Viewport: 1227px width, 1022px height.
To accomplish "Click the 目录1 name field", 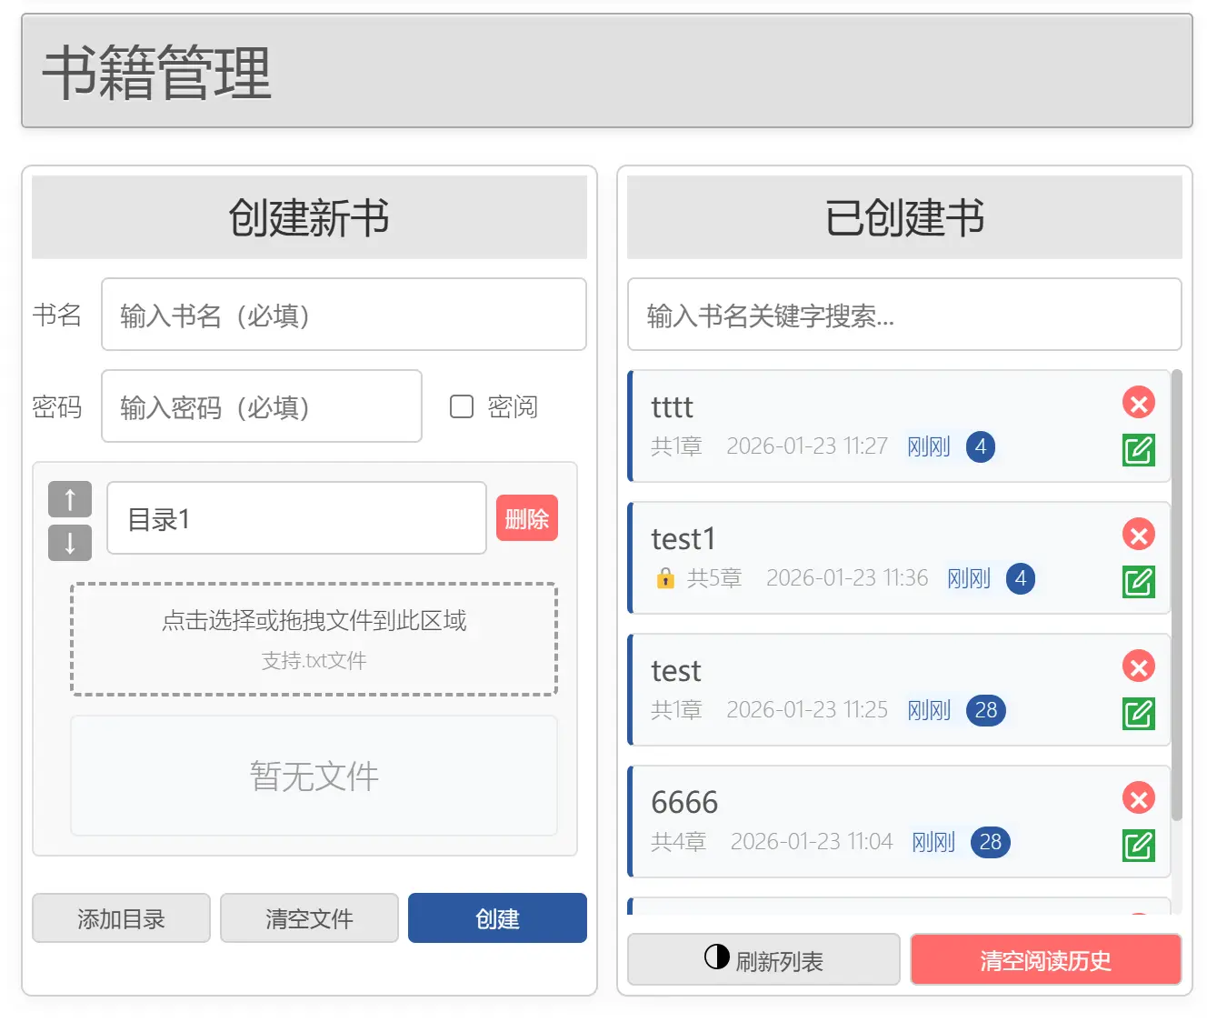I will (296, 518).
